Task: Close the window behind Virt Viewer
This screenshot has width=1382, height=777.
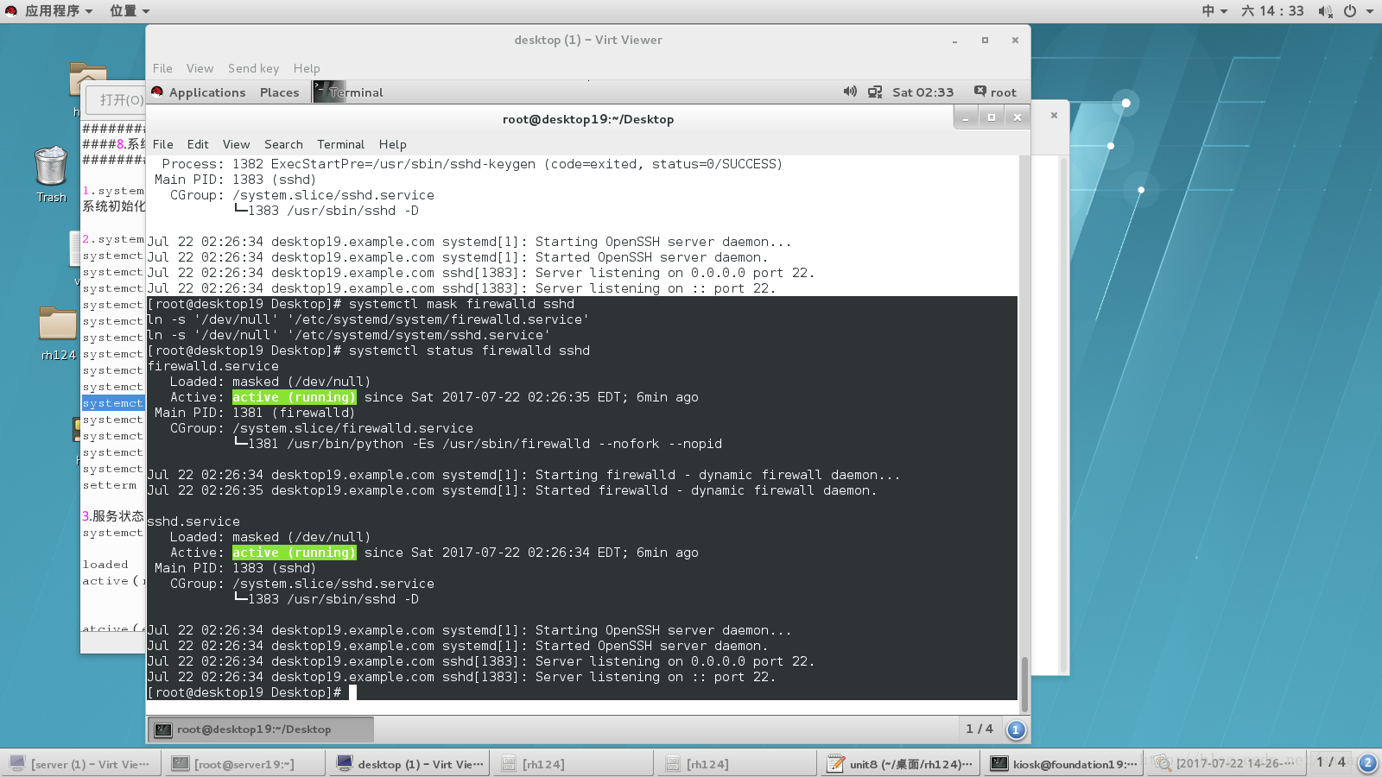Action: pos(1054,115)
